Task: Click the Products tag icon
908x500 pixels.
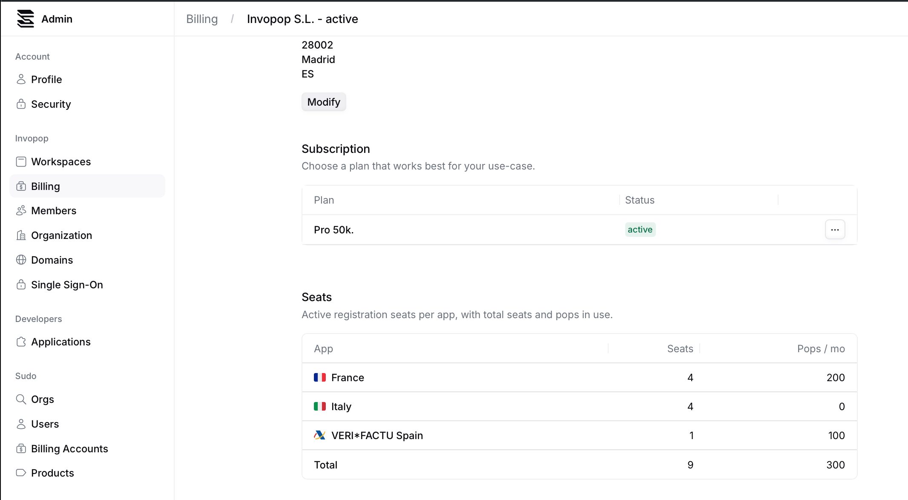Action: [21, 473]
